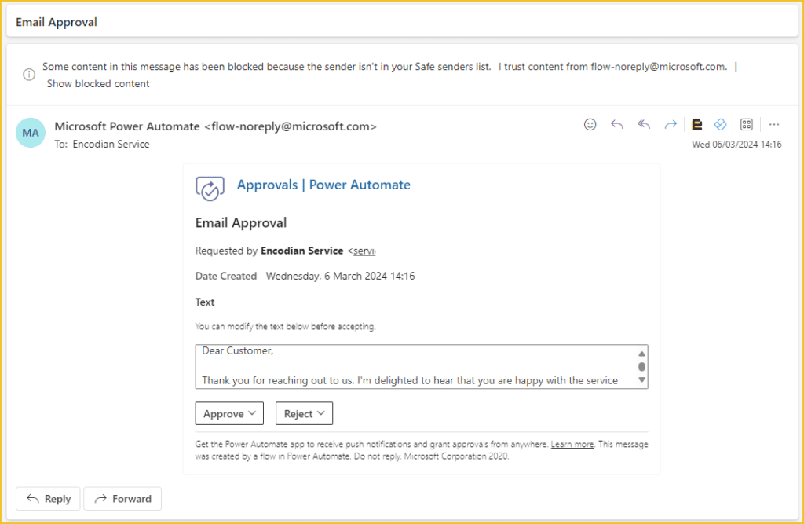The width and height of the screenshot is (804, 524).
Task: Select the Reply all double-arrow icon
Action: pyautogui.click(x=643, y=124)
